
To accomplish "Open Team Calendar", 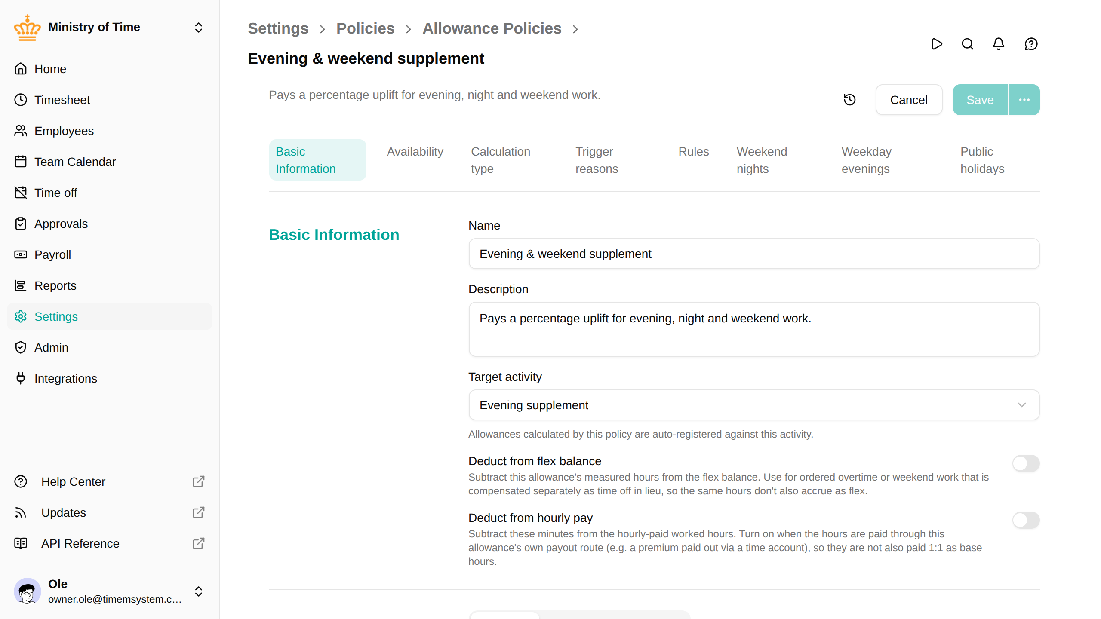I will [x=110, y=162].
